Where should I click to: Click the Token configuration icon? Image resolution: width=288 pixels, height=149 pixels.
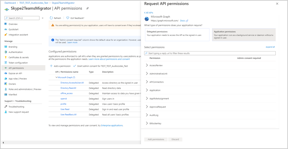[x=6, y=63]
